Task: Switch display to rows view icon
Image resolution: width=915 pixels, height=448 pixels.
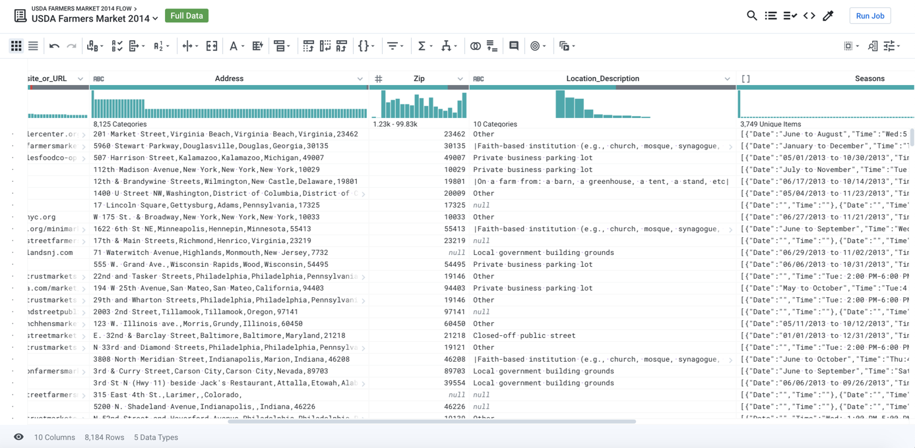Action: pos(33,45)
